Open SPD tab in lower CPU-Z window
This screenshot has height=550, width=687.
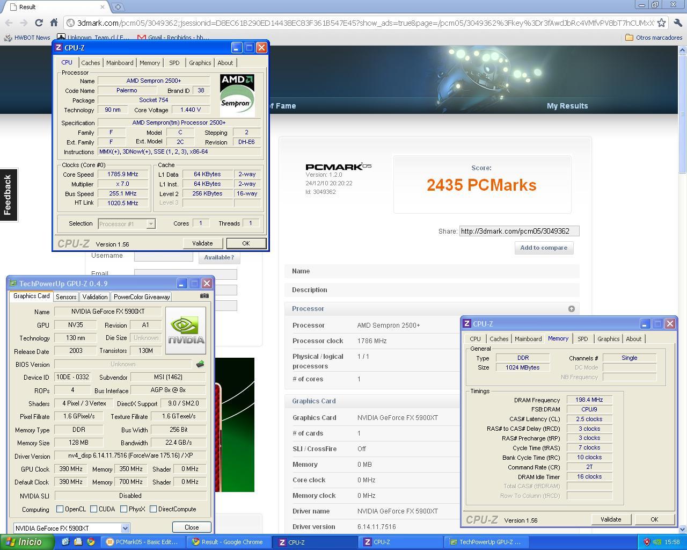point(583,339)
